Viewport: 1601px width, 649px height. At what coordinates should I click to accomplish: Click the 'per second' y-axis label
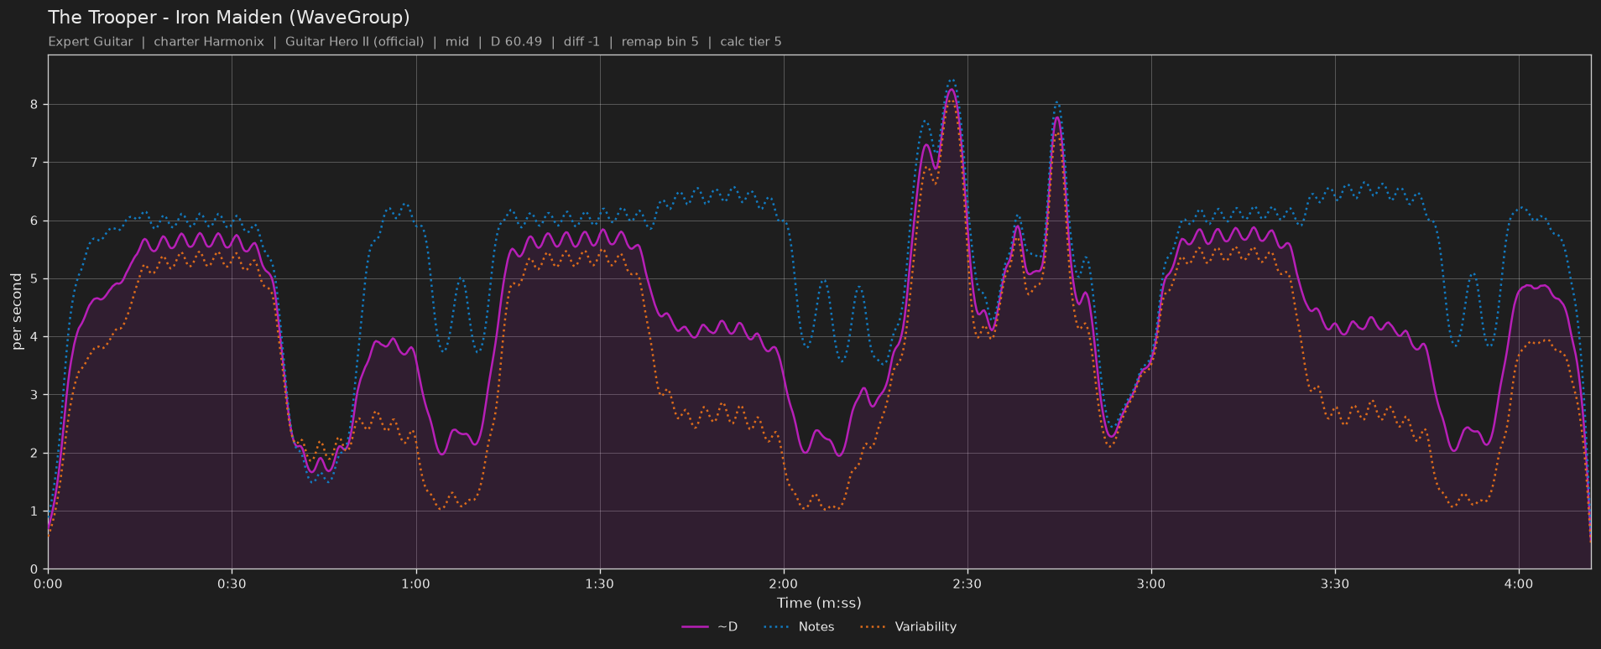tap(17, 312)
